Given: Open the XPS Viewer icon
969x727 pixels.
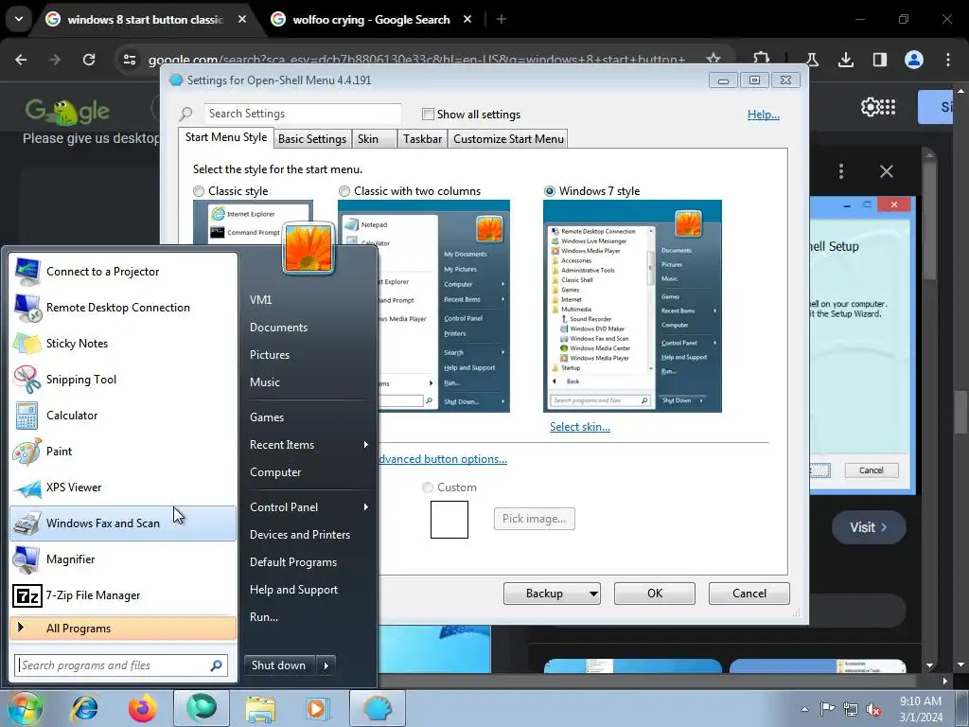Looking at the screenshot, I should tap(27, 488).
